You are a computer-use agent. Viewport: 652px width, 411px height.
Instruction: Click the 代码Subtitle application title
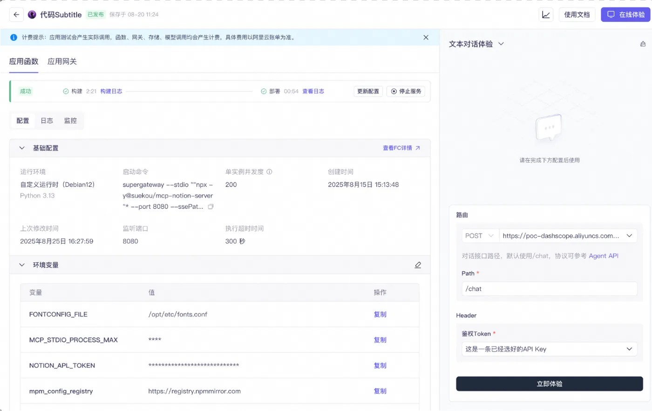tap(61, 14)
